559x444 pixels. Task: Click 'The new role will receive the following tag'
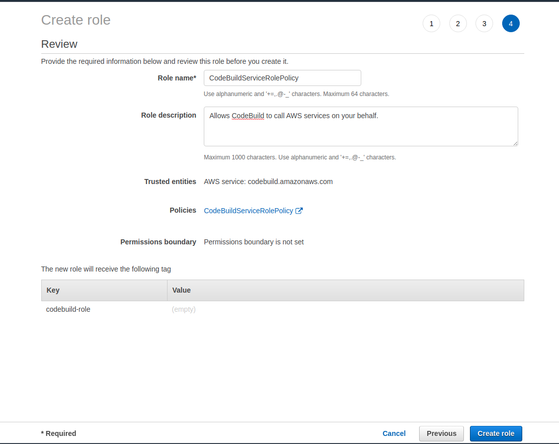tap(106, 269)
